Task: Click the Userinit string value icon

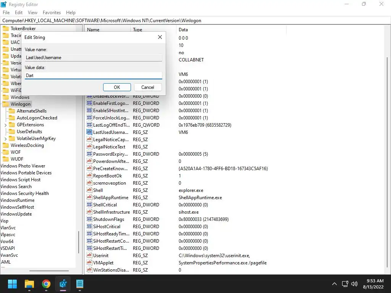Action: [89, 255]
